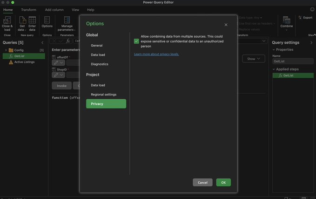
Task: Open the Combine icon in ribbon
Action: [x=286, y=20]
